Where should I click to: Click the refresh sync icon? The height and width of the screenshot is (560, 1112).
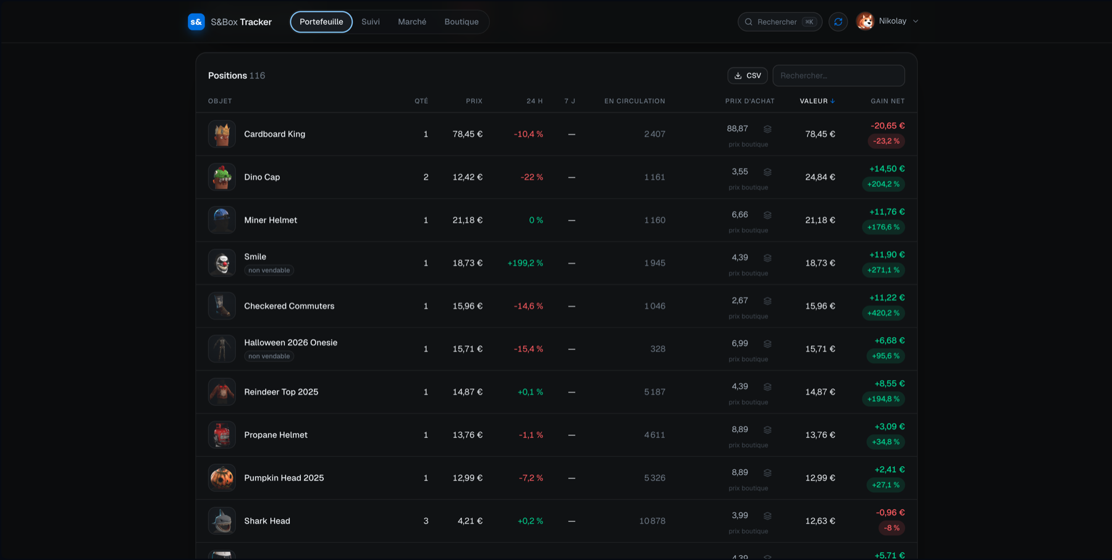838,22
